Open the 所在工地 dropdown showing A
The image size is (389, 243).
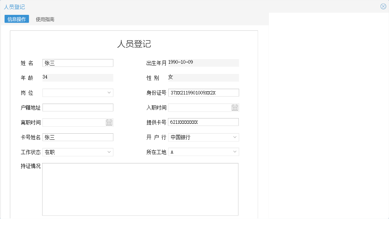(x=235, y=151)
